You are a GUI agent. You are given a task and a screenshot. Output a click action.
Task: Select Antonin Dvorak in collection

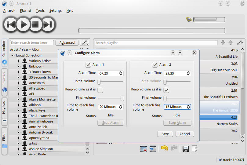click(41, 132)
